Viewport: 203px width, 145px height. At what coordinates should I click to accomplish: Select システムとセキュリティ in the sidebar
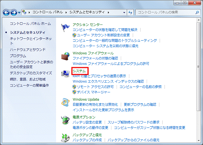[x=27, y=32]
